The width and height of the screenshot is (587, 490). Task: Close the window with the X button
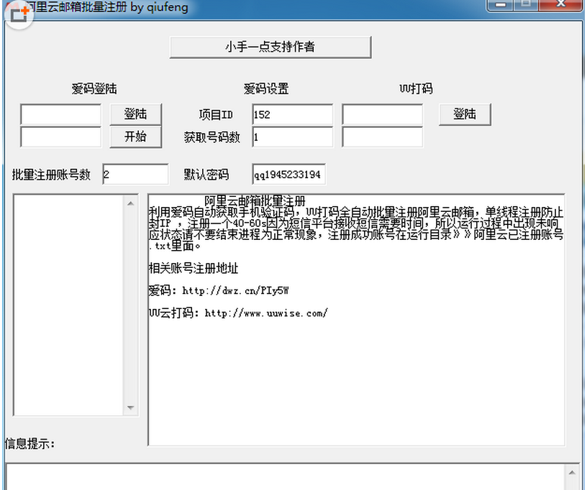pos(560,5)
